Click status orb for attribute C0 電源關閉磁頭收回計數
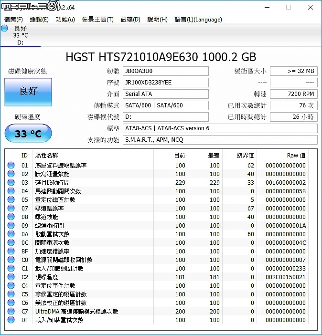Image resolution: width=322 pixels, height=335 pixels. [x=11, y=260]
